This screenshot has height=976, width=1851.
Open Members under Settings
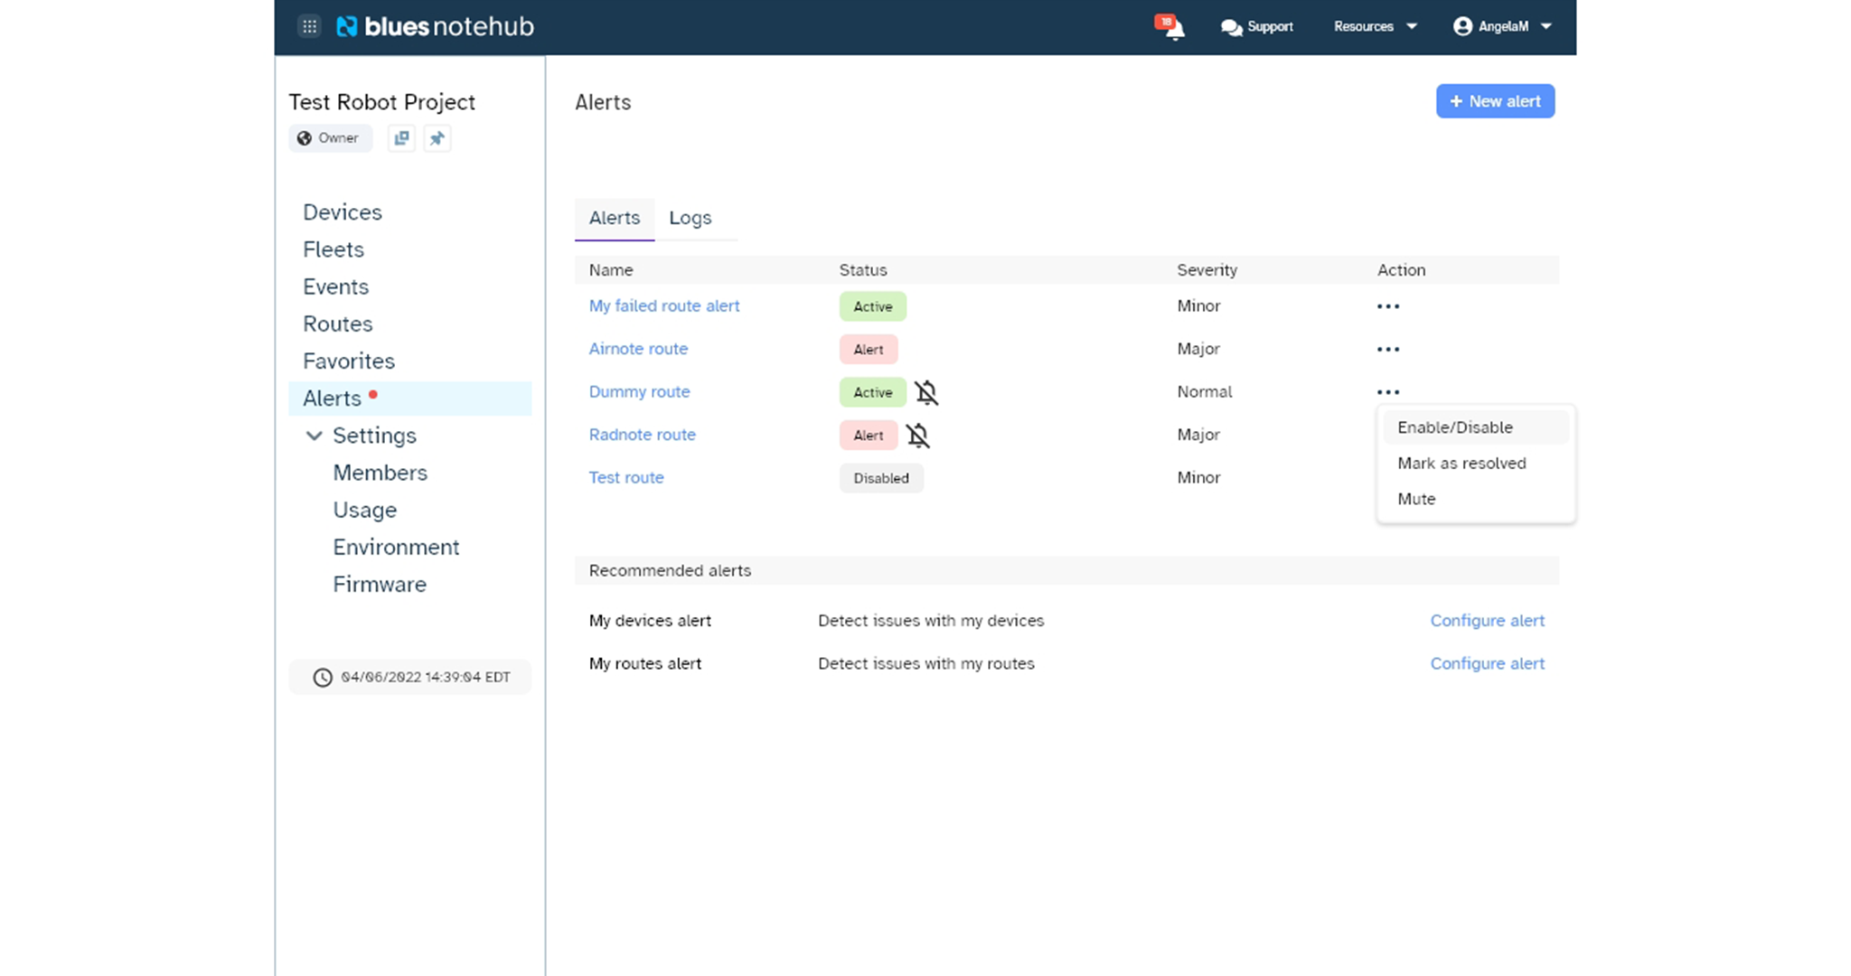[x=380, y=473]
